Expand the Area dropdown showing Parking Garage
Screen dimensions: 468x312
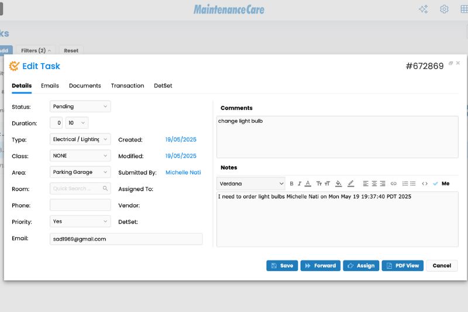point(80,173)
